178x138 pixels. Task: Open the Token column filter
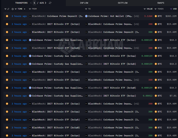point(155,9)
